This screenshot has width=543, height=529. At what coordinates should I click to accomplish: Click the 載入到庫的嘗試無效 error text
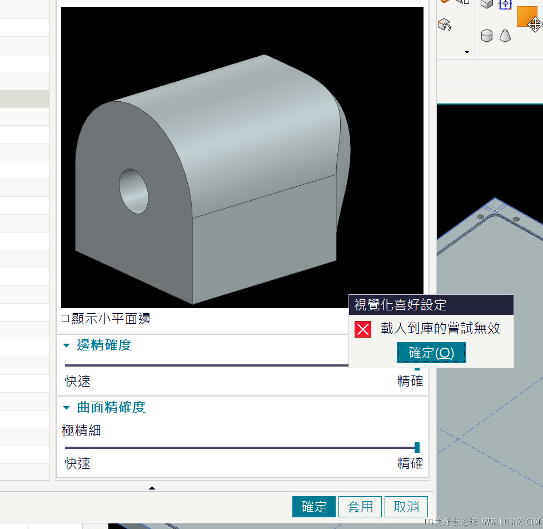pos(440,328)
